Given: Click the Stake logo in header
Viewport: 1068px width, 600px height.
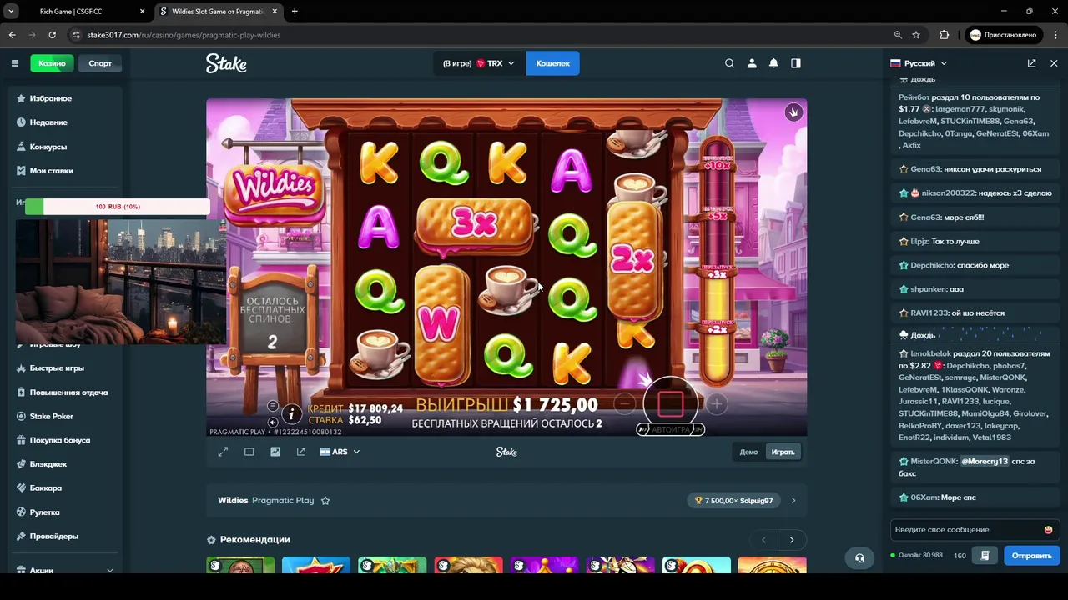Looking at the screenshot, I should point(226,63).
